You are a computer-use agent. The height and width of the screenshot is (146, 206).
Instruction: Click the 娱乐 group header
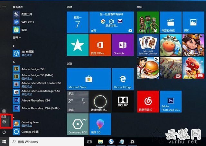(140, 7)
